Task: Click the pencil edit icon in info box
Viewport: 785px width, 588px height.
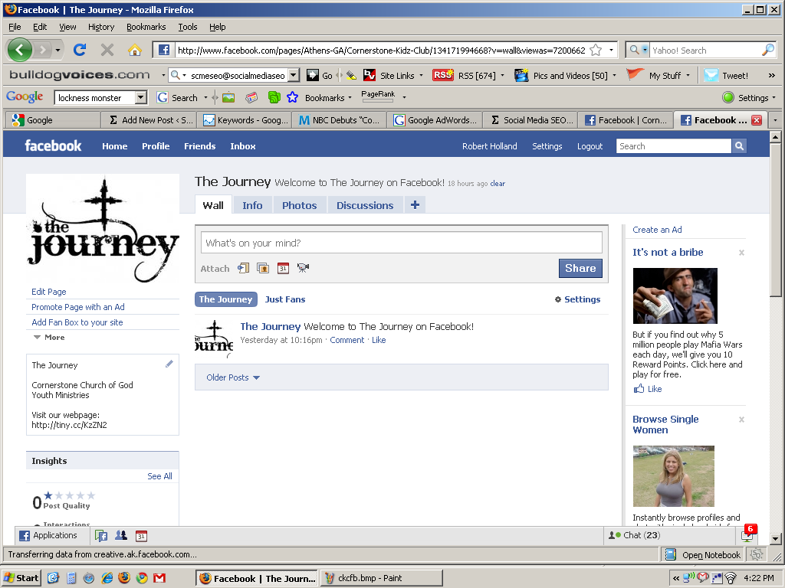Action: 169,364
